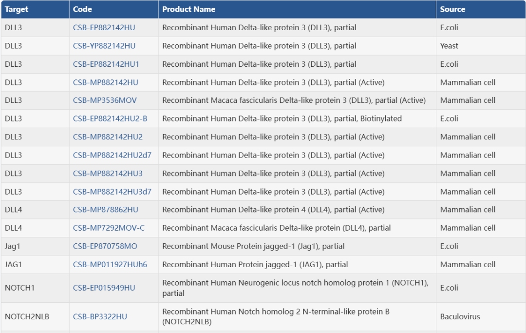
Task: Open the CSB-MP882142HU3 product link
Action: pos(108,174)
